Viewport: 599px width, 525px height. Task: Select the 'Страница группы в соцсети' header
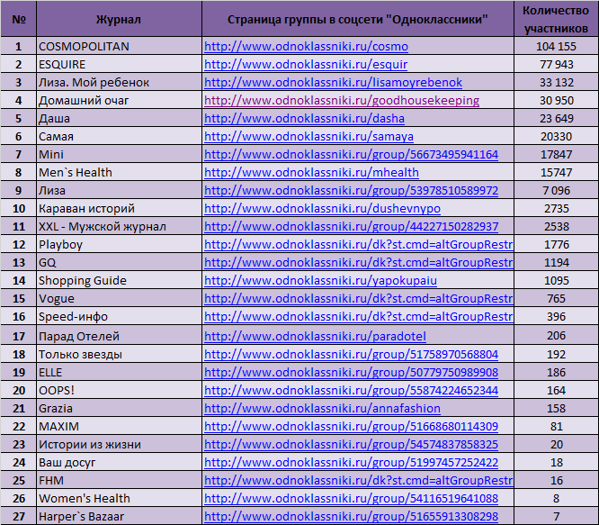pyautogui.click(x=358, y=19)
